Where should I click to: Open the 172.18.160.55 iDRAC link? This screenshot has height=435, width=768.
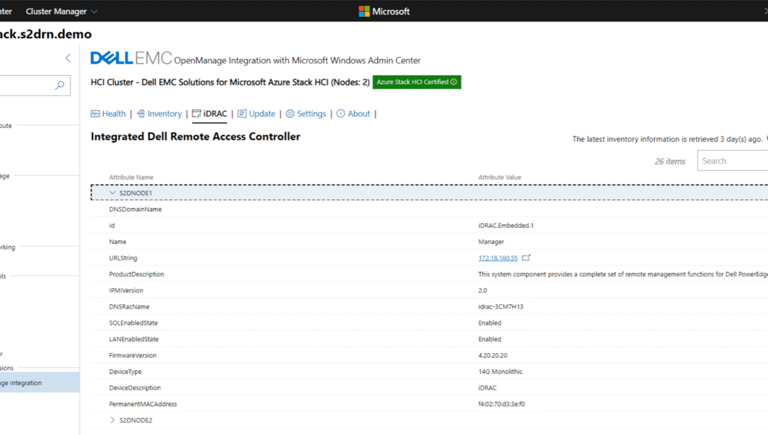coord(498,258)
